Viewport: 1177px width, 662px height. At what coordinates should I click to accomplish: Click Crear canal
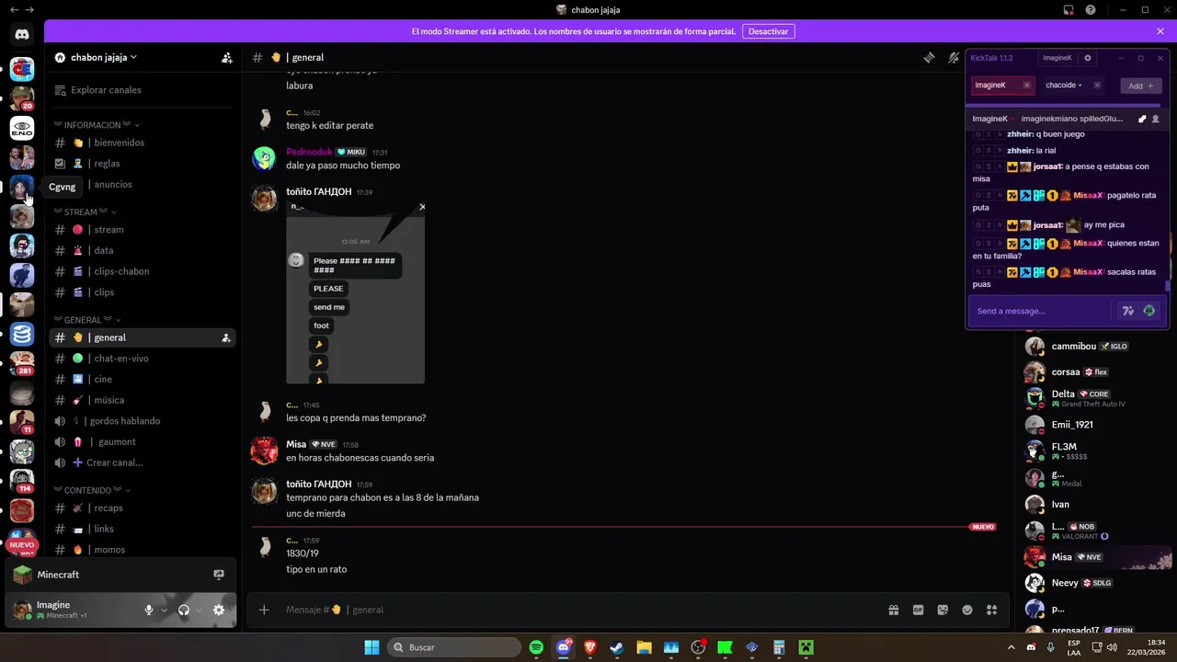coord(143,462)
